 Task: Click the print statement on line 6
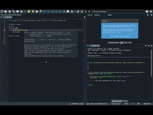20,30
